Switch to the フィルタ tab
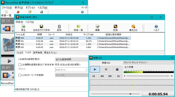 (x=28, y=52)
